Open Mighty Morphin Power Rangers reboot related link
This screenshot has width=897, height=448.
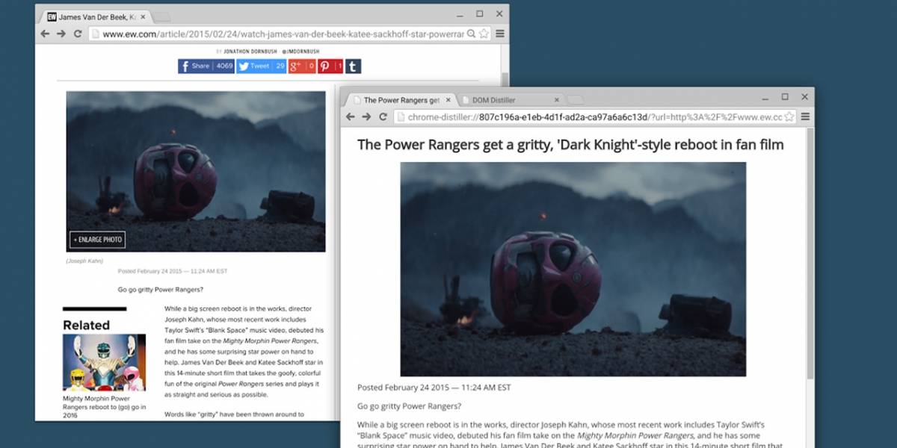pos(105,406)
